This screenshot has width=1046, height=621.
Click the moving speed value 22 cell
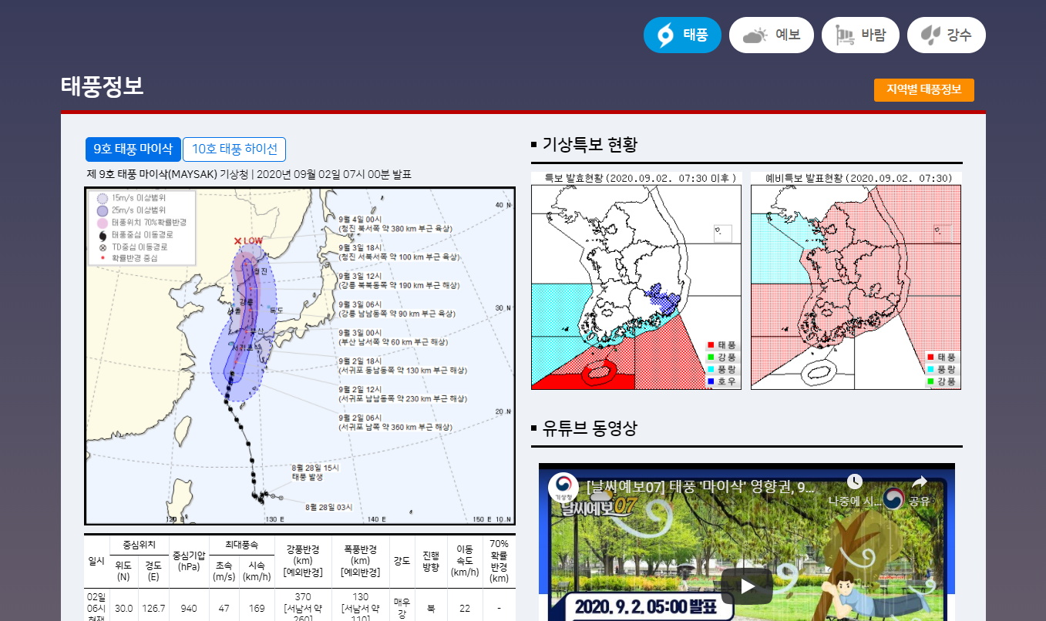[x=465, y=608]
